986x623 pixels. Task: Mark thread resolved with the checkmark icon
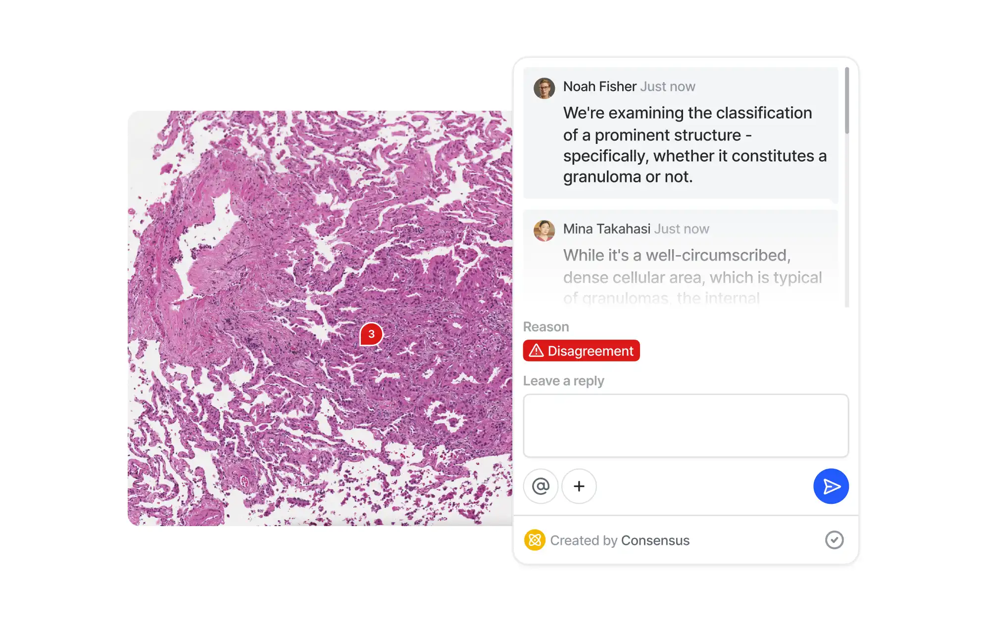tap(835, 540)
